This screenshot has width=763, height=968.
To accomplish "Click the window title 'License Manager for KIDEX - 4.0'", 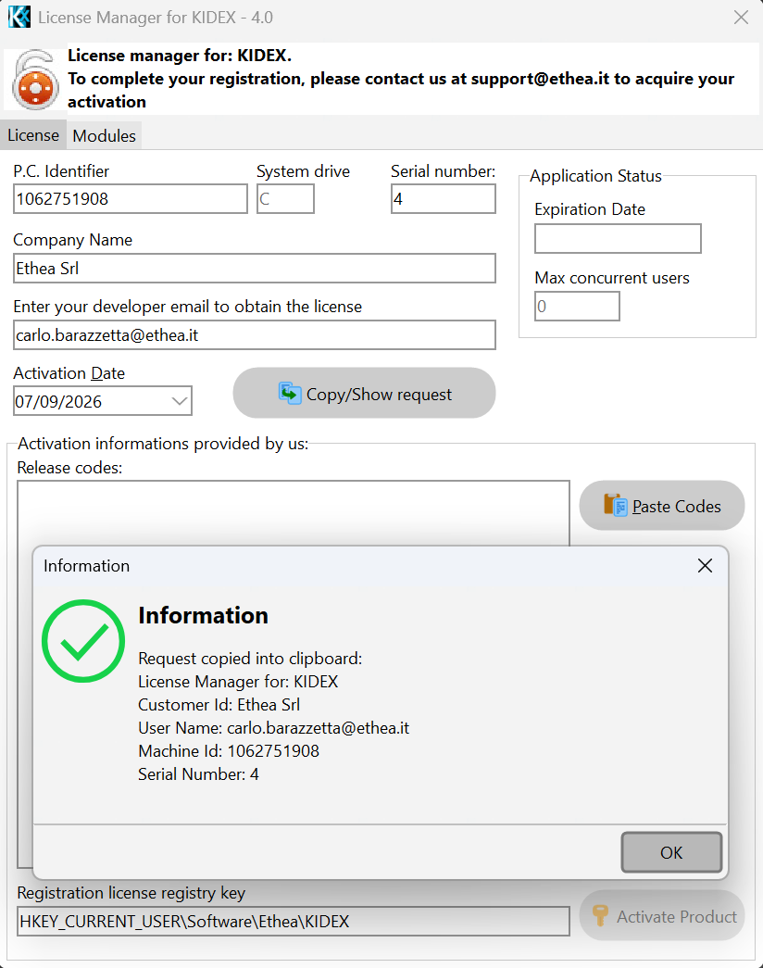I will 156,18.
